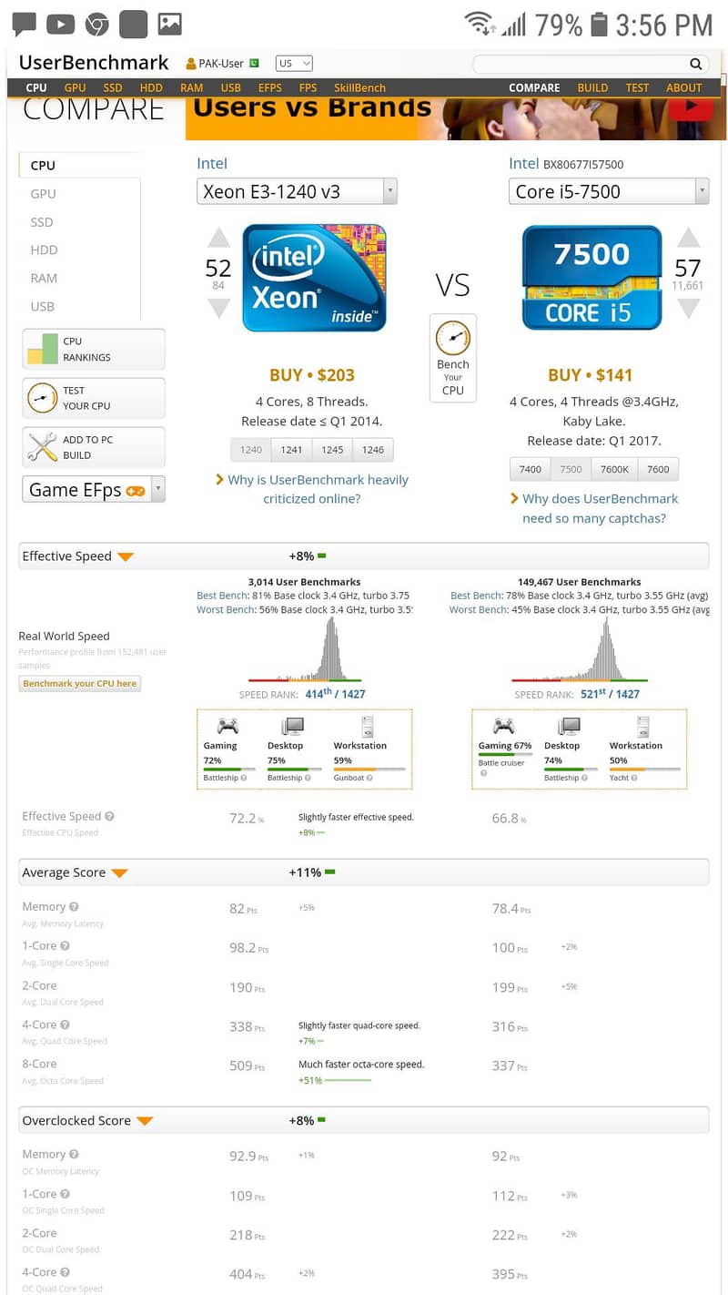Collapse the Effective Speed section
Image resolution: width=728 pixels, height=1295 pixels.
pyautogui.click(x=126, y=556)
